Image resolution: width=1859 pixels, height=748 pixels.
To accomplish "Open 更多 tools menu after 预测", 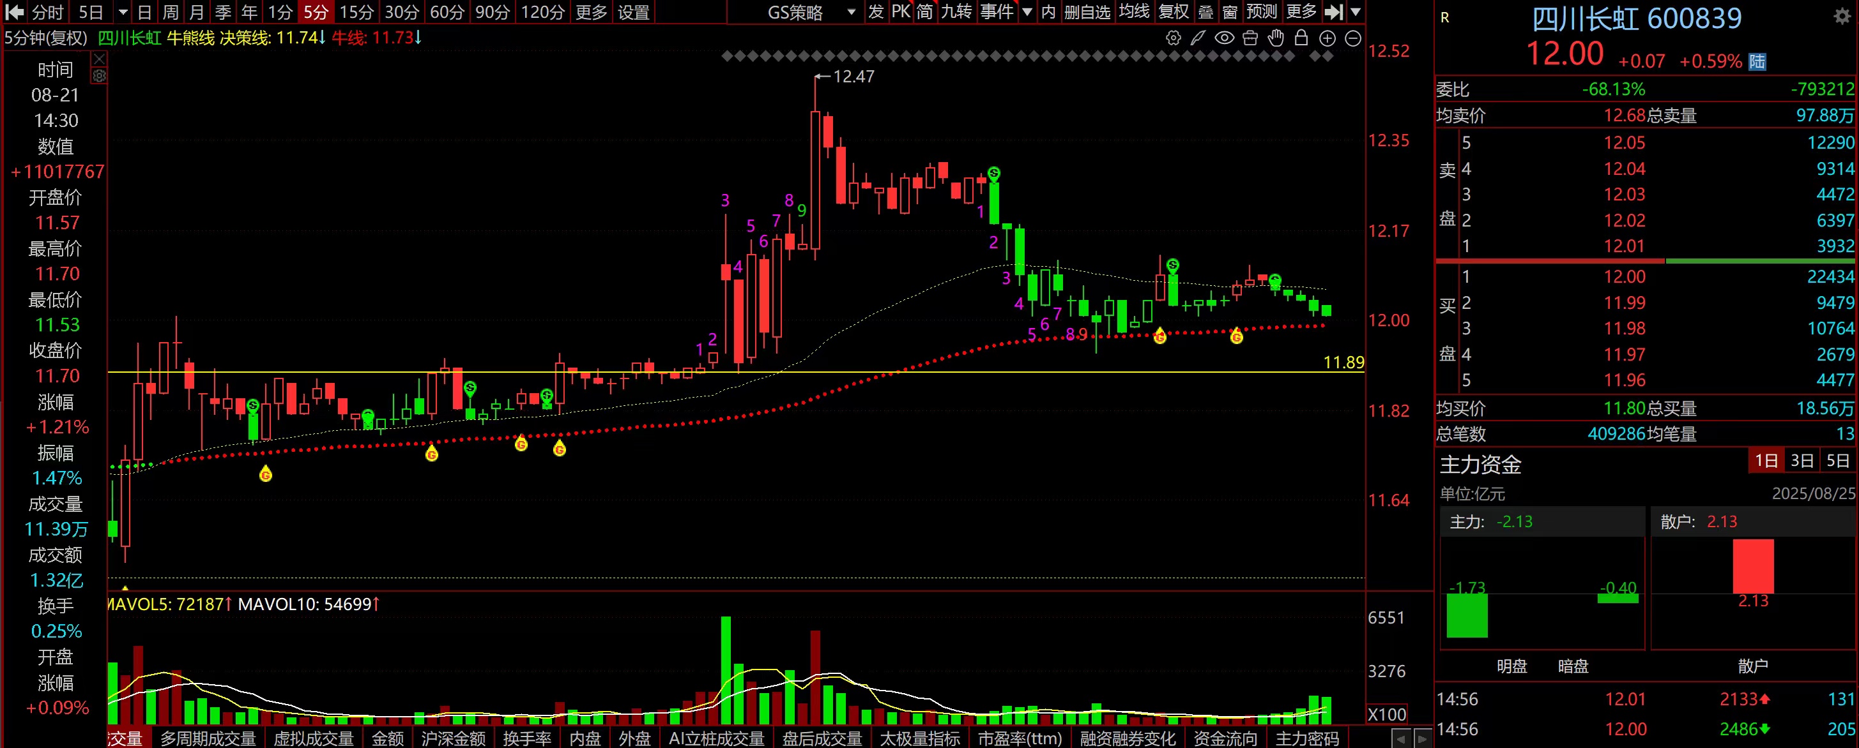I will coord(1301,11).
